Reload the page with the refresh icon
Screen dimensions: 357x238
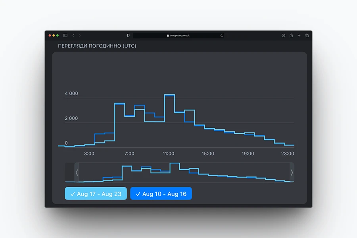pyautogui.click(x=222, y=35)
